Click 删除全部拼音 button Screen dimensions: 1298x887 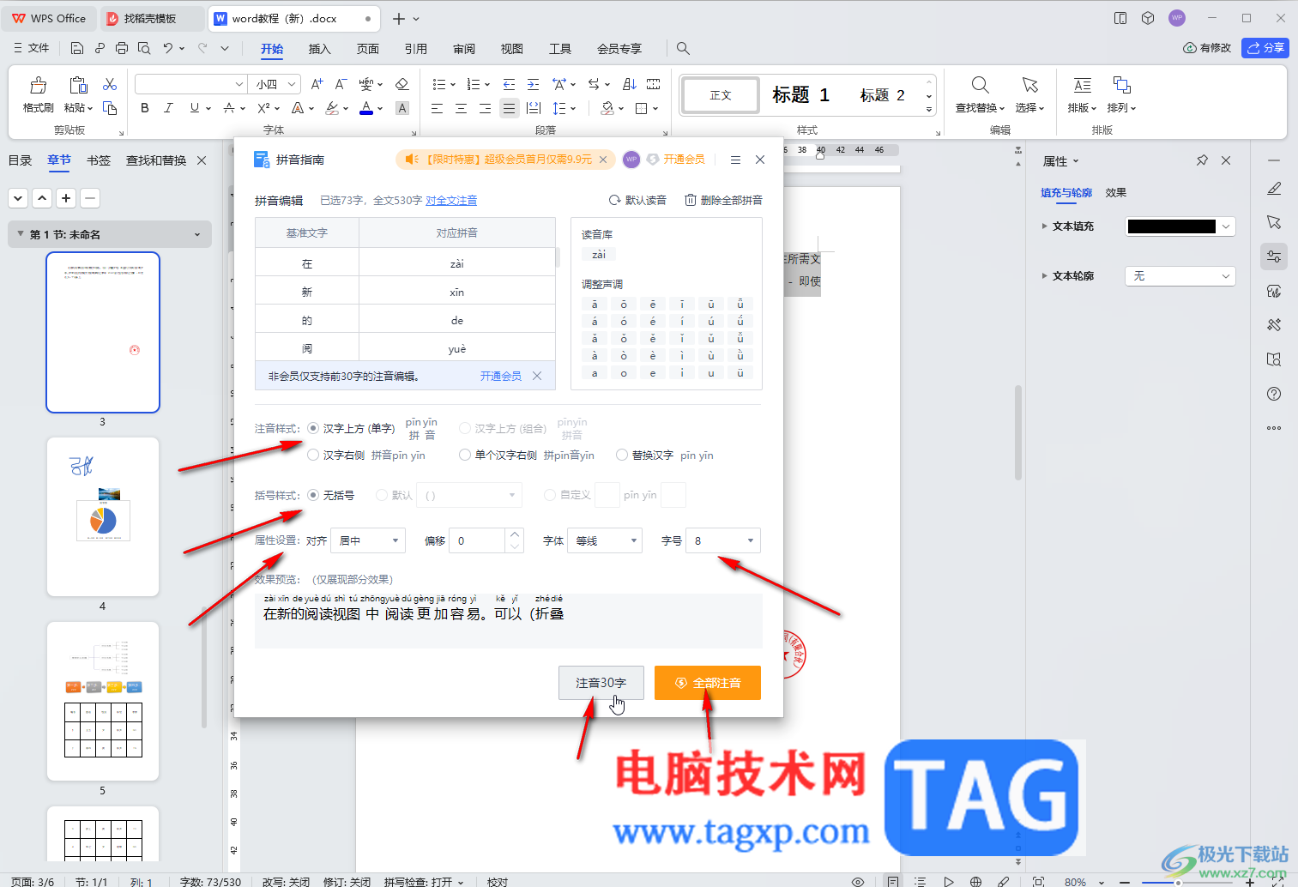point(723,200)
